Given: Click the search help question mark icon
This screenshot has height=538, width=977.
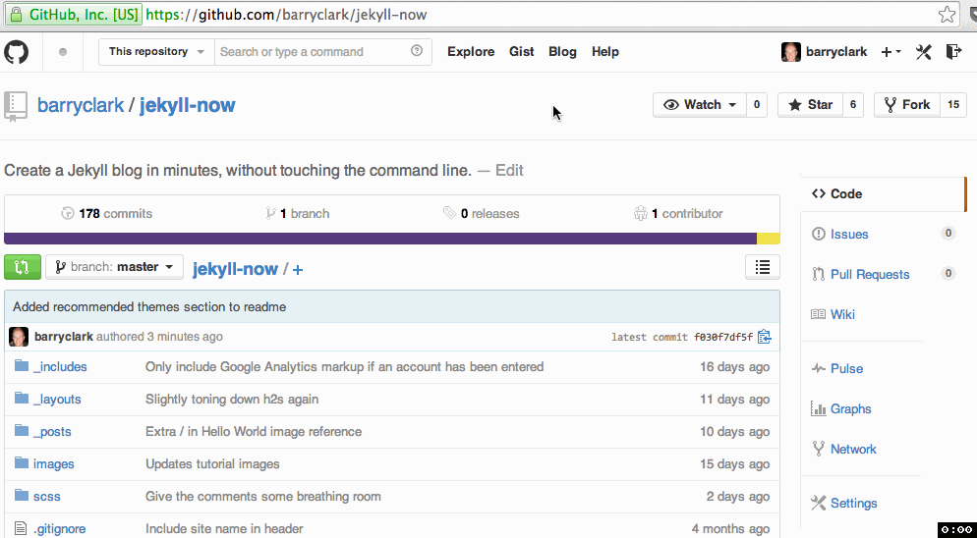Looking at the screenshot, I should (x=417, y=52).
